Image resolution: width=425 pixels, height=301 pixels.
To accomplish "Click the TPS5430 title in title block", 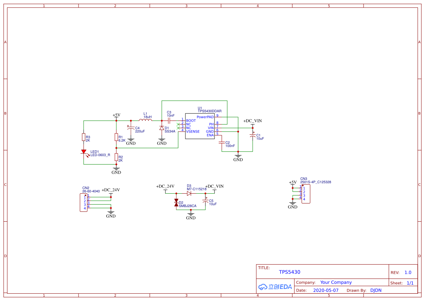I will pos(290,272).
